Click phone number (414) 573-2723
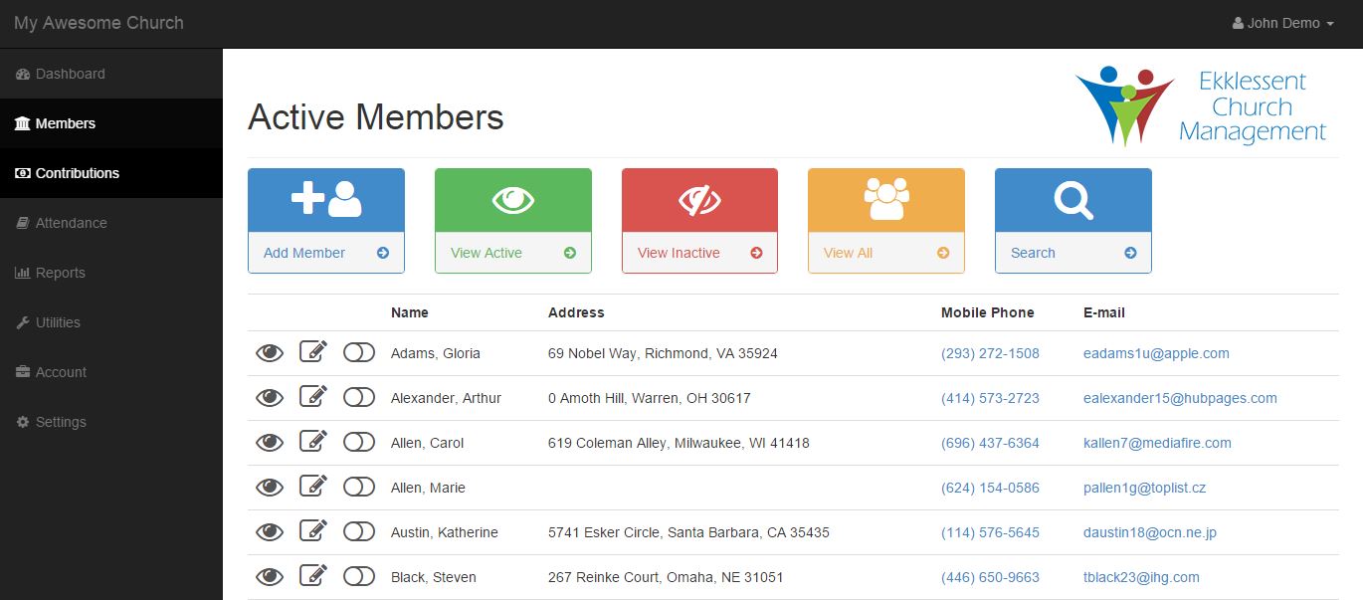The width and height of the screenshot is (1363, 600). pyautogui.click(x=990, y=398)
